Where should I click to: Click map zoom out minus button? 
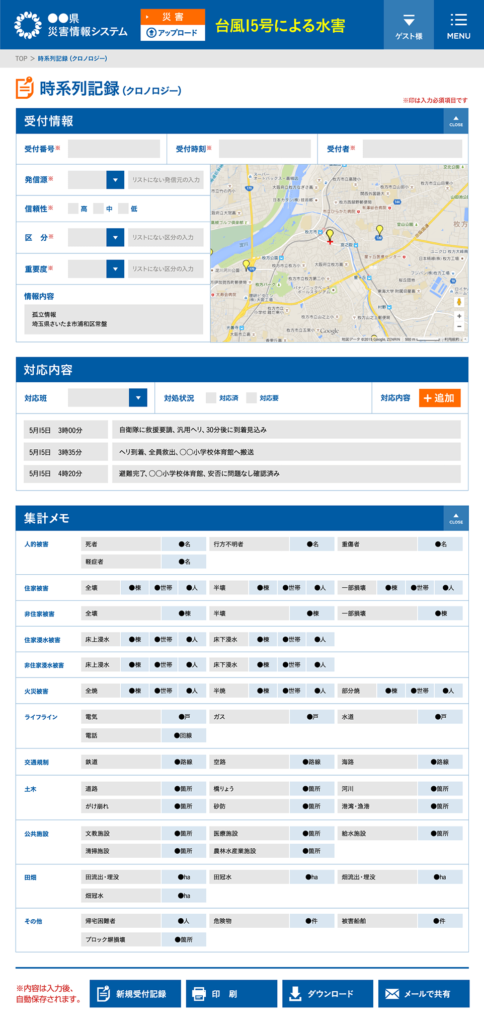pyautogui.click(x=459, y=327)
